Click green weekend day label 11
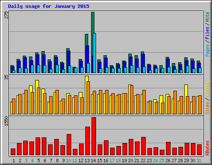The image size is (212, 165). (x=75, y=160)
